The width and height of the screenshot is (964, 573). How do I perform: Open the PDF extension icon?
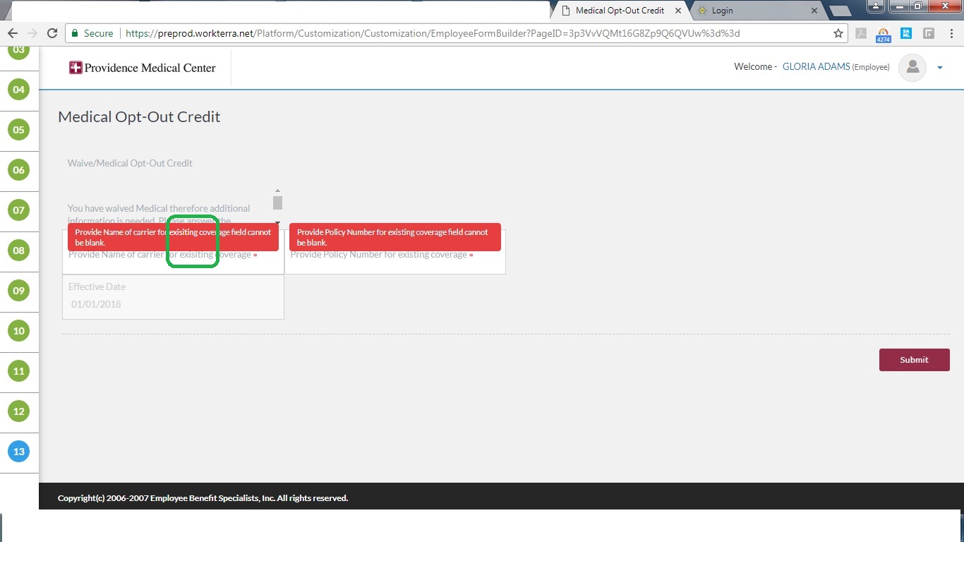tap(861, 33)
